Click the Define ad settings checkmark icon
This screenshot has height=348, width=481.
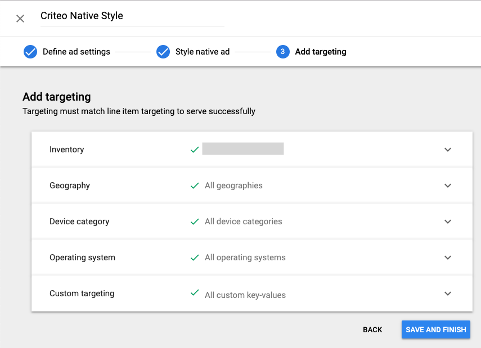pos(30,52)
